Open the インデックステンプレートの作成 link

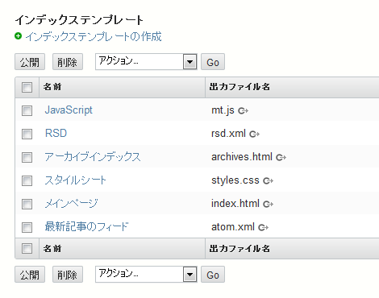tap(94, 36)
